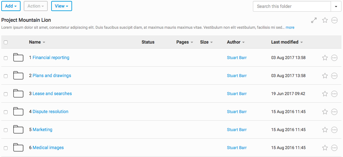Open search options dropdown arrow
The height and width of the screenshot is (157, 343).
pos(336,6)
